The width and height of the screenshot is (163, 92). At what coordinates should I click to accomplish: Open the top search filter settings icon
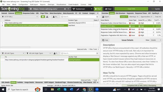pyautogui.click(x=97, y=17)
